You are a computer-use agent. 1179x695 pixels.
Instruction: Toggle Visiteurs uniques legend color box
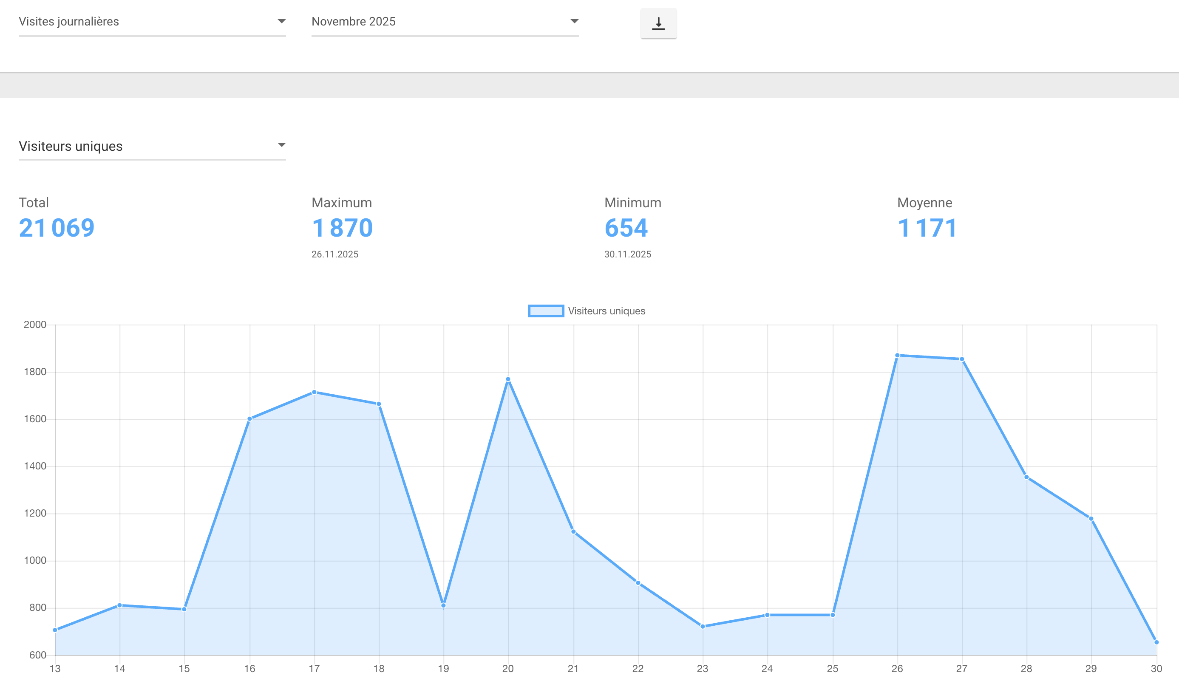tap(546, 311)
